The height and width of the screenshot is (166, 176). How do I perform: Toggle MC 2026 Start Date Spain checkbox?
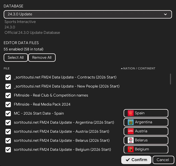click(8, 114)
